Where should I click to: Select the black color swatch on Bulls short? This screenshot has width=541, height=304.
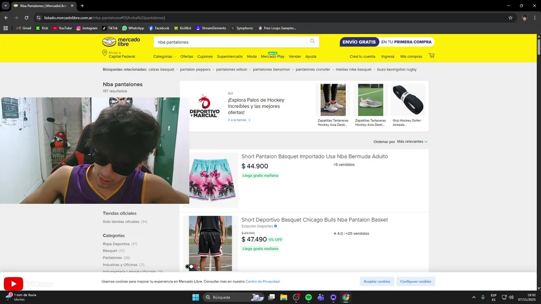[x=187, y=266]
